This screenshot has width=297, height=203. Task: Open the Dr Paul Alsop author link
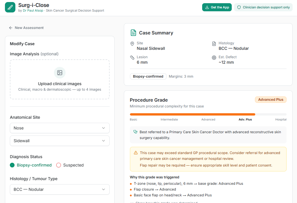click(33, 10)
